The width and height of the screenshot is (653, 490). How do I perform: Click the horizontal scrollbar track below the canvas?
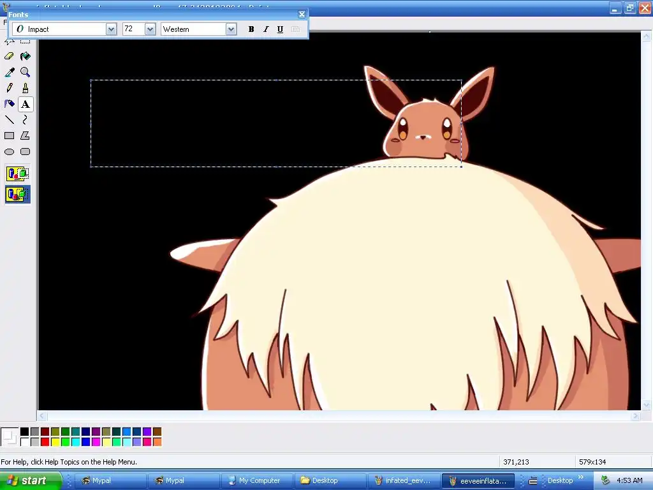coord(338,416)
